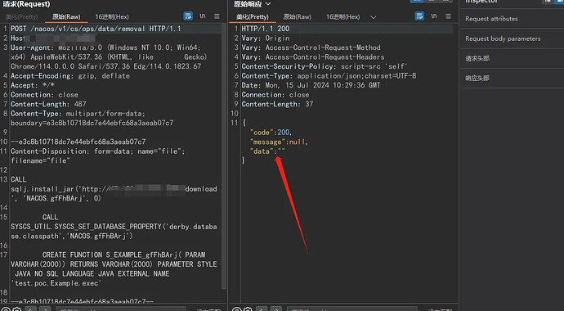Click the Date: Mon, 15 Jul 2024 header
Screen dimensions: 564x311
[x=311, y=85]
